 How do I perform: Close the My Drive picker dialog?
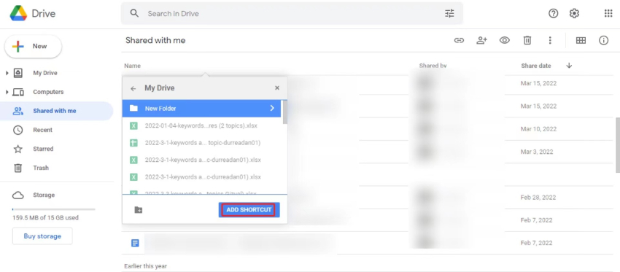pyautogui.click(x=277, y=88)
